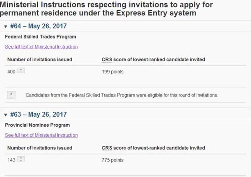251x177 pixels.
Task: Click 'Number of invitations issued' header in #64
Action: coord(40,60)
